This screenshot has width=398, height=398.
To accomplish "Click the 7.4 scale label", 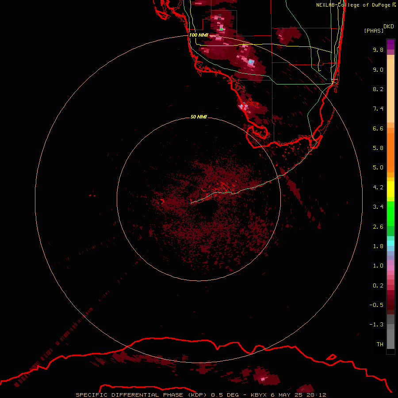I will click(x=378, y=109).
